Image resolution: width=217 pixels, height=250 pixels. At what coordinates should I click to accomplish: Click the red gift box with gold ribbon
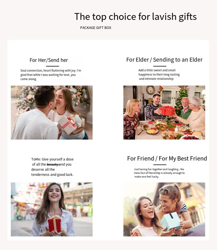[x=54, y=224]
